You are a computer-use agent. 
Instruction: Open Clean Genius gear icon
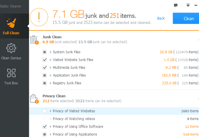point(11,48)
